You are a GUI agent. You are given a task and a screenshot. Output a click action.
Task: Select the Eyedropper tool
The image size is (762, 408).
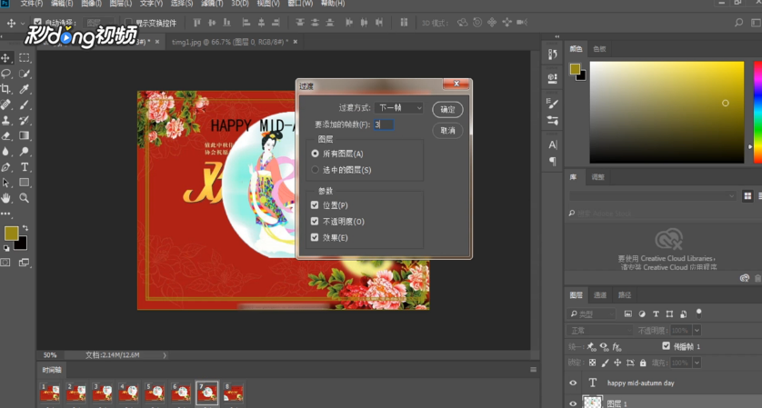[x=24, y=89]
